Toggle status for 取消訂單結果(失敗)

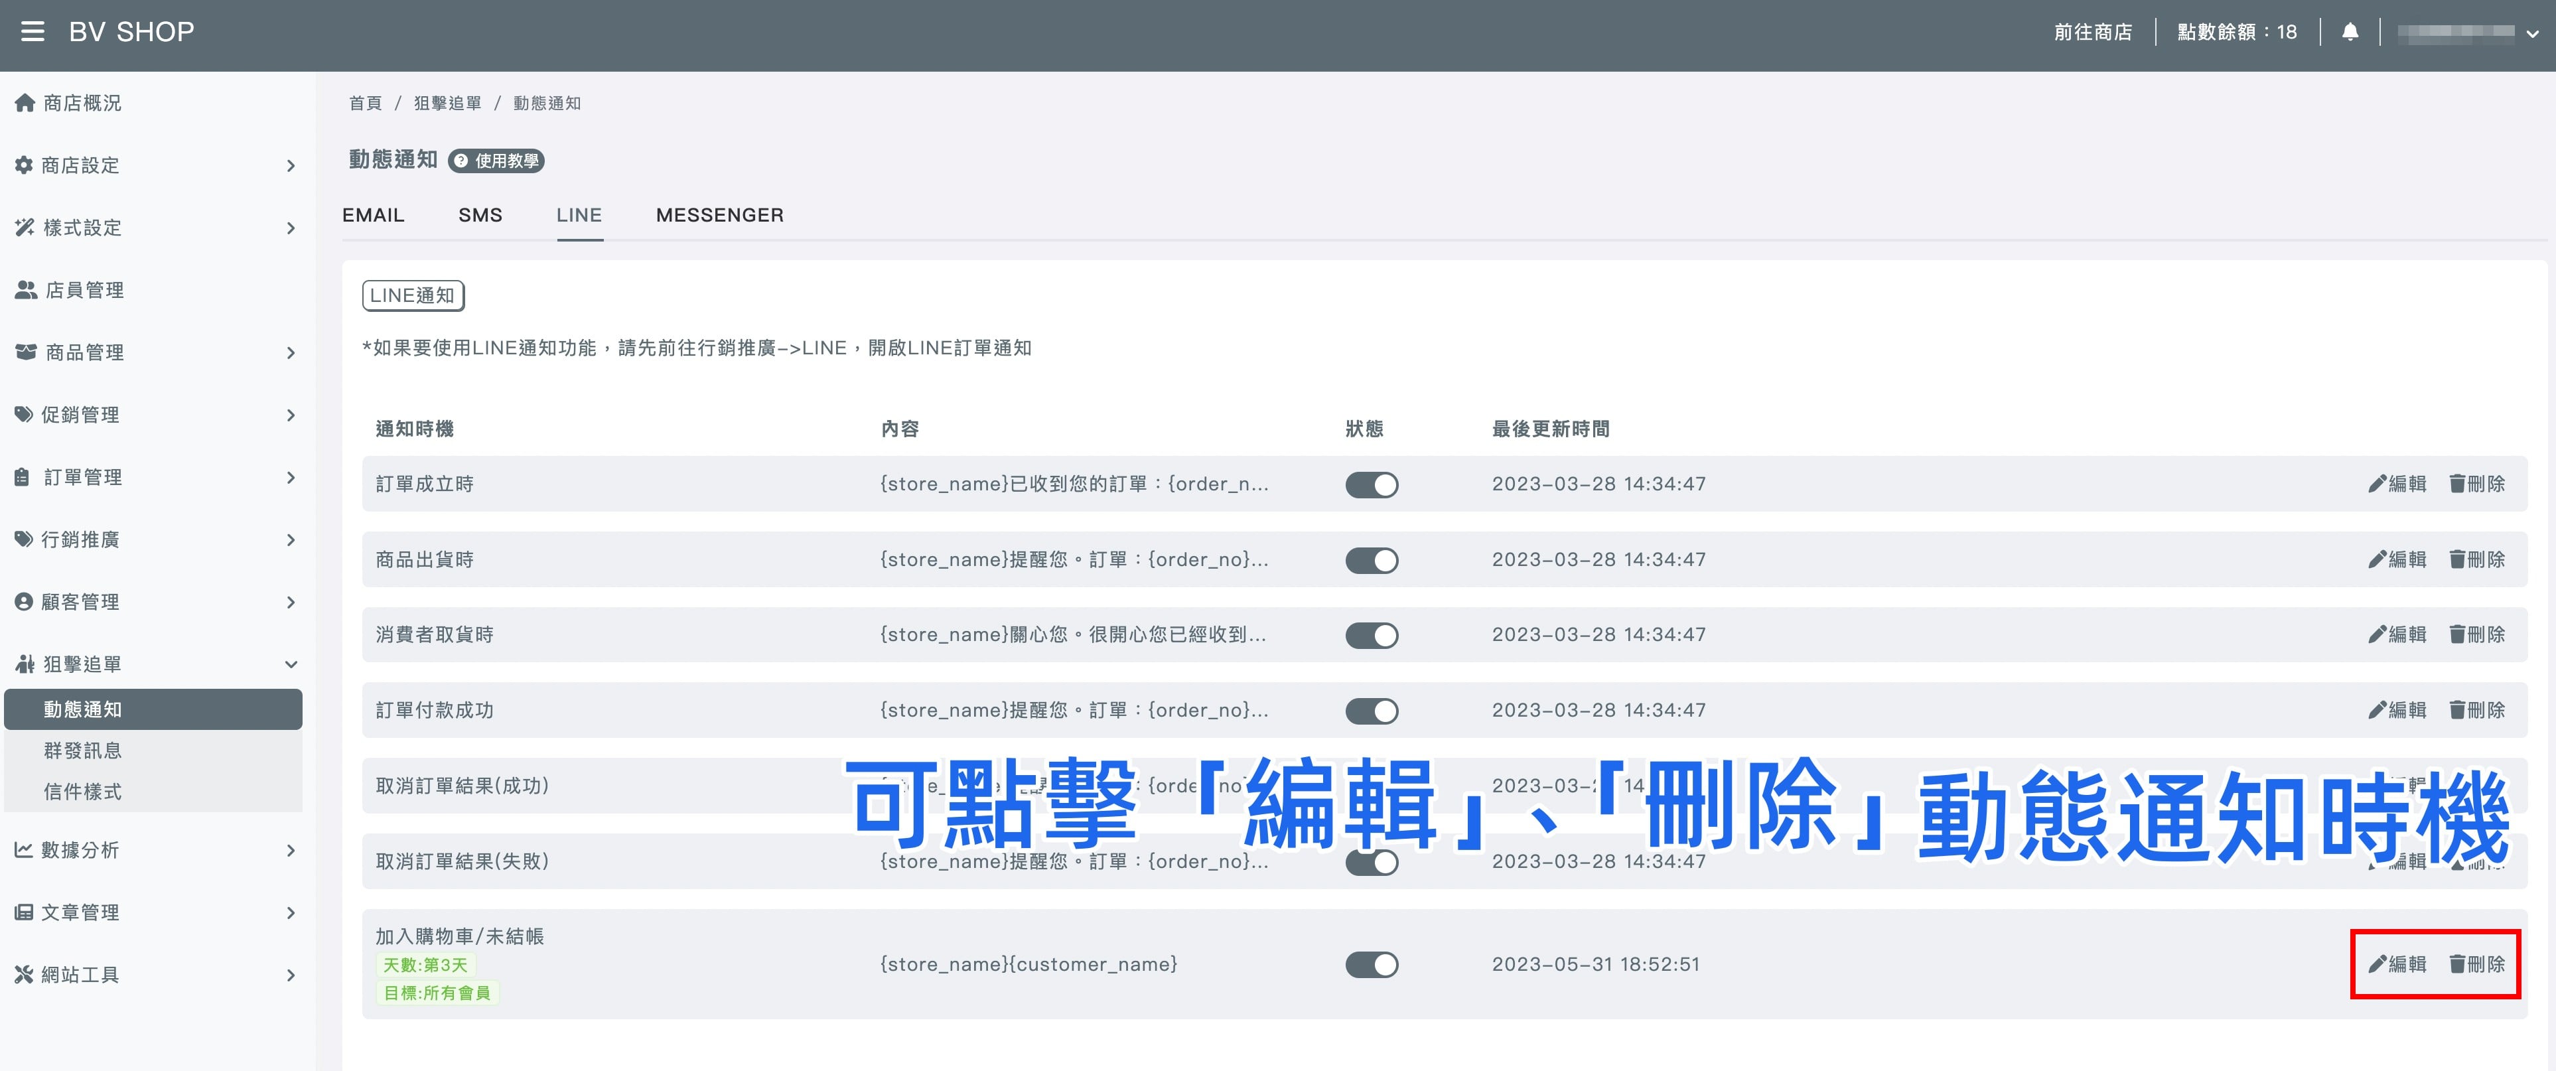1372,861
